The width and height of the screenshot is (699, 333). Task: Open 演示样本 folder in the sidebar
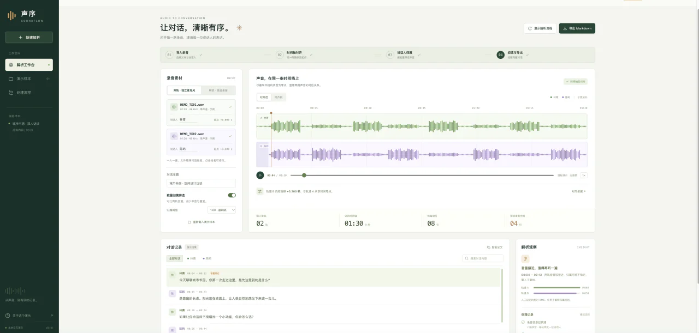click(29, 78)
